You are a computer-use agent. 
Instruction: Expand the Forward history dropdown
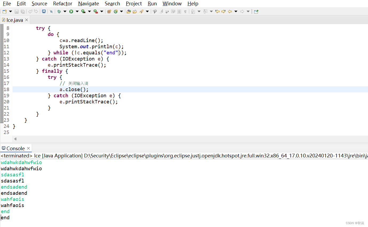click(x=248, y=11)
